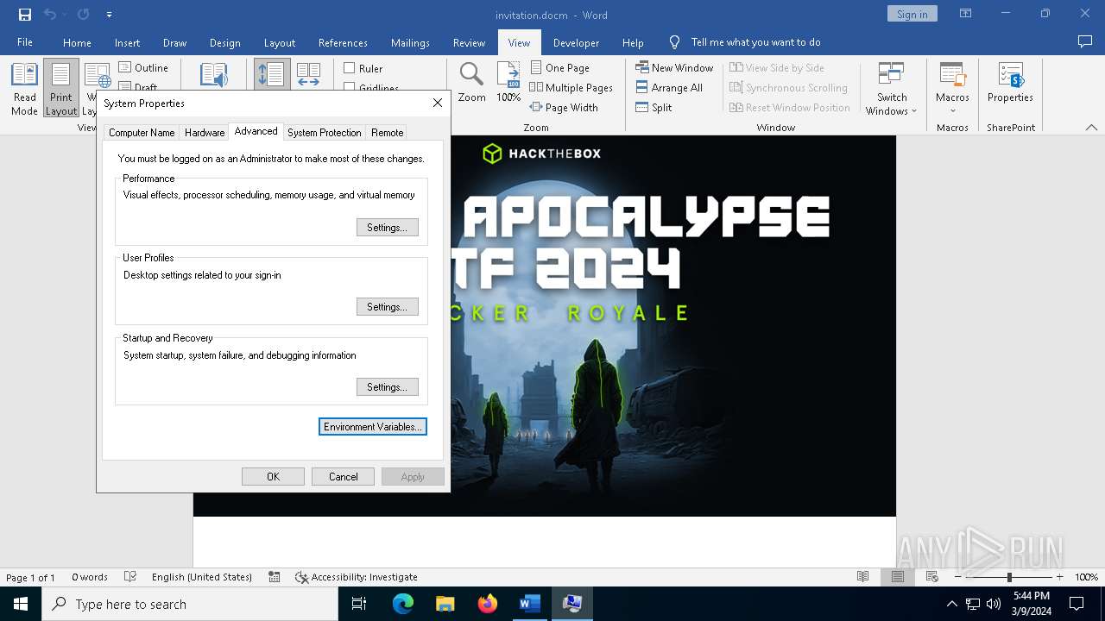Viewport: 1105px width, 621px height.
Task: Open the Read Mode view
Action: click(24, 88)
